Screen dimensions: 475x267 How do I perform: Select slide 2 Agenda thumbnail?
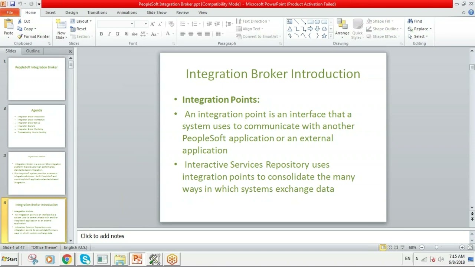(37, 126)
